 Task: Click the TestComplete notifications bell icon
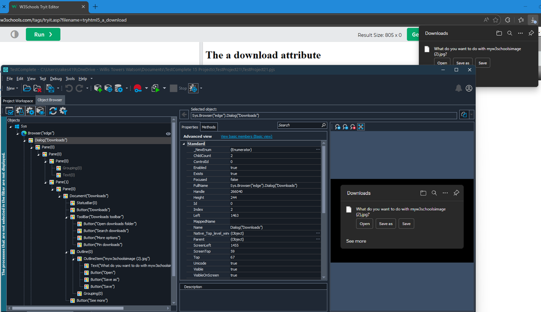pyautogui.click(x=459, y=88)
